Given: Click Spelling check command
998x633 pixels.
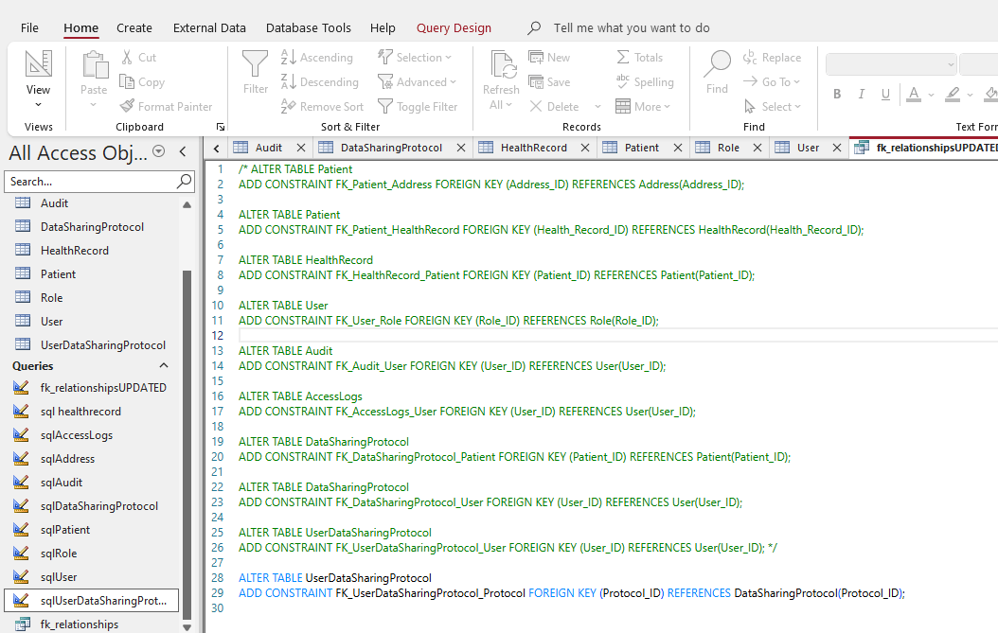Looking at the screenshot, I should point(645,82).
